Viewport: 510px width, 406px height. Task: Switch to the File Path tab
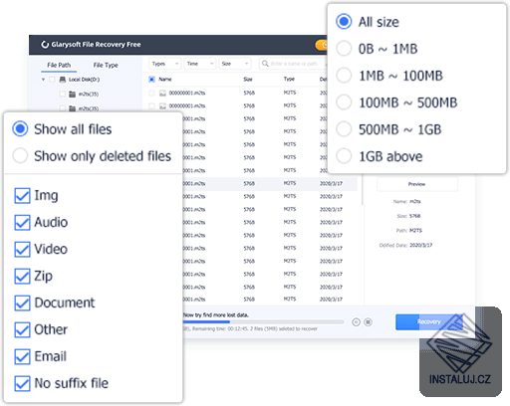pos(59,65)
